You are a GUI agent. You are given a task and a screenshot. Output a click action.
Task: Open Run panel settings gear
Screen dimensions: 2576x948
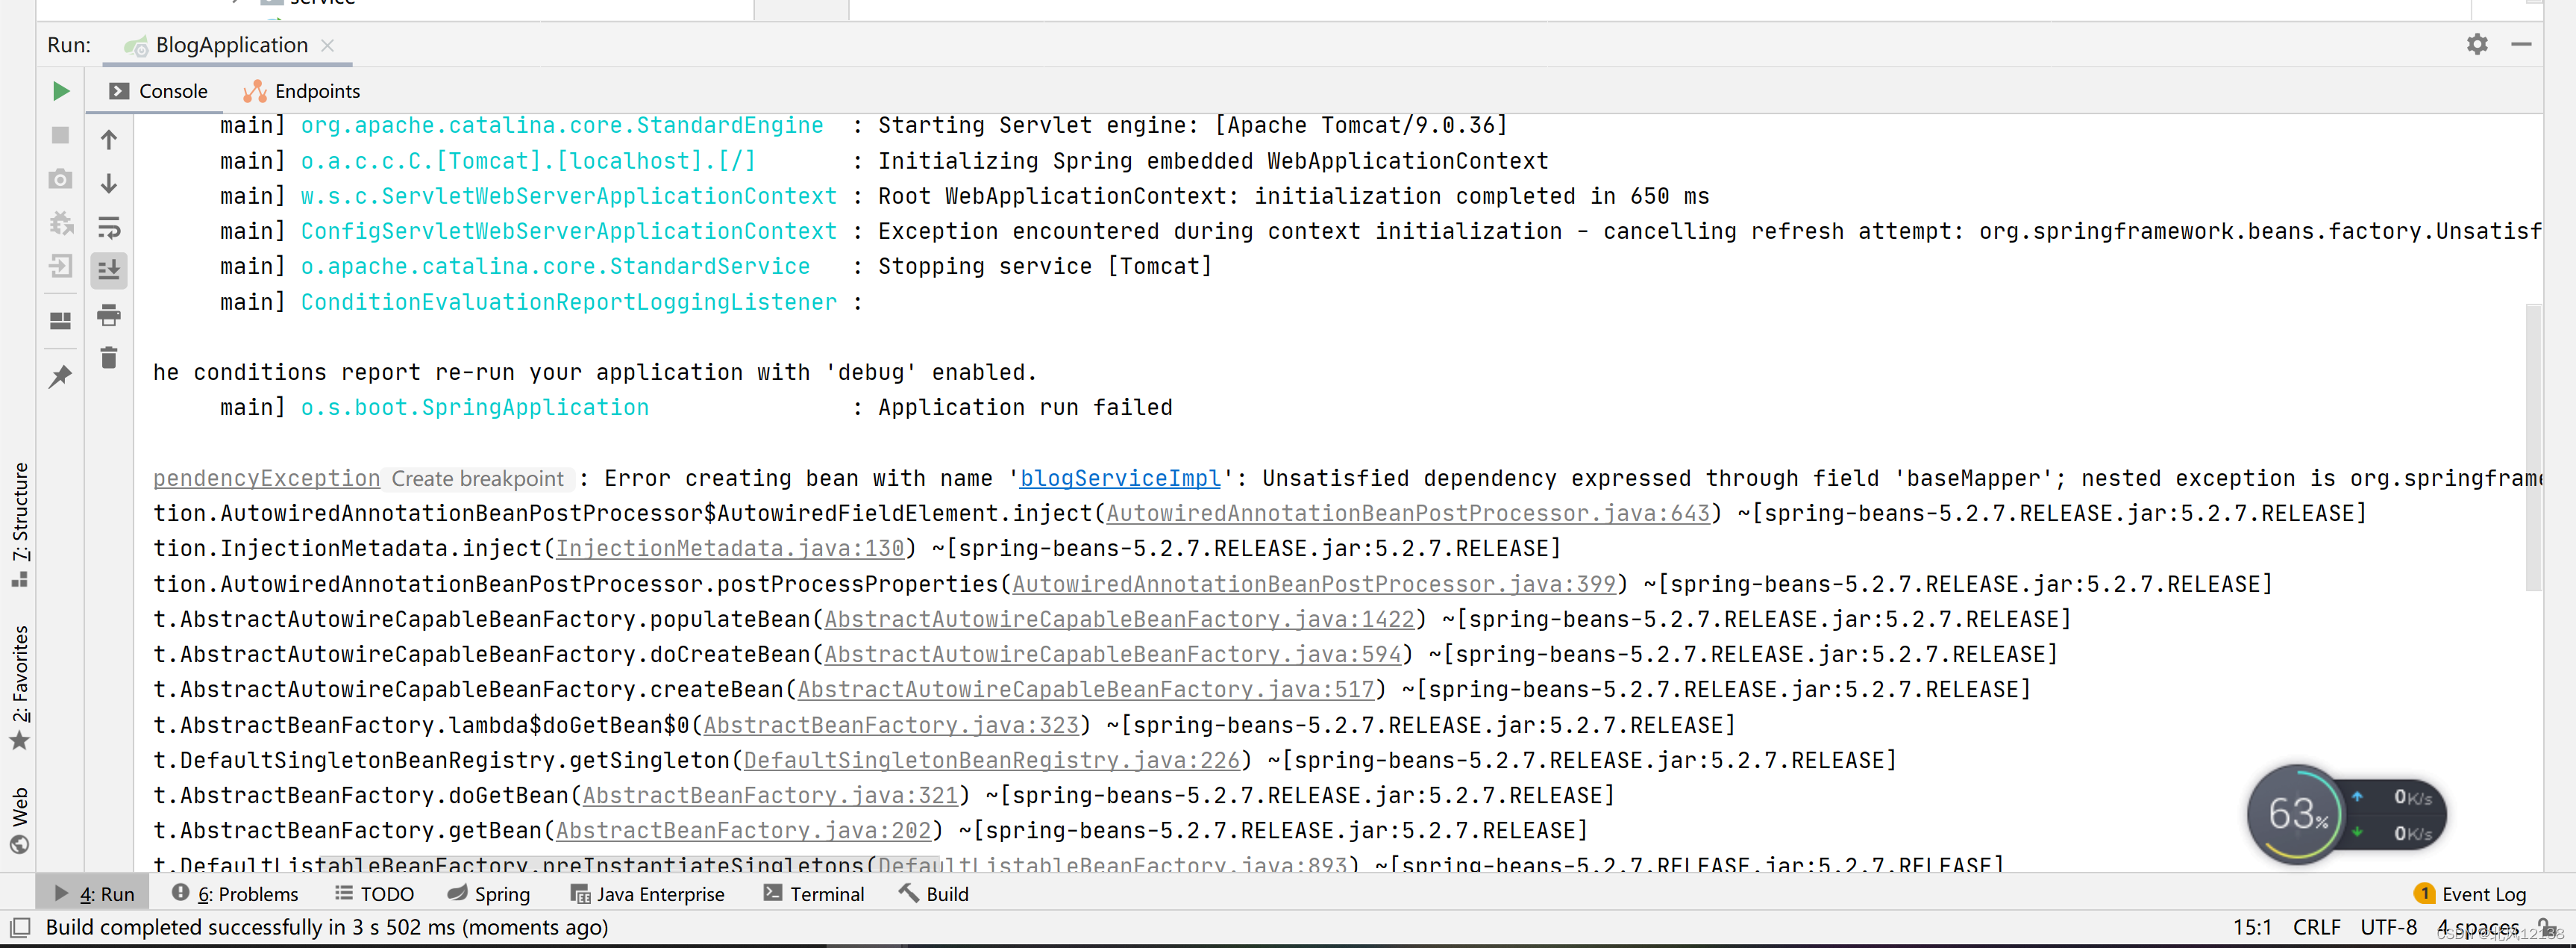pyautogui.click(x=2476, y=44)
